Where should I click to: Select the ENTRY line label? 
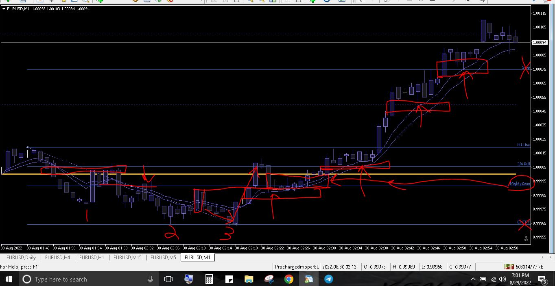pos(523,222)
